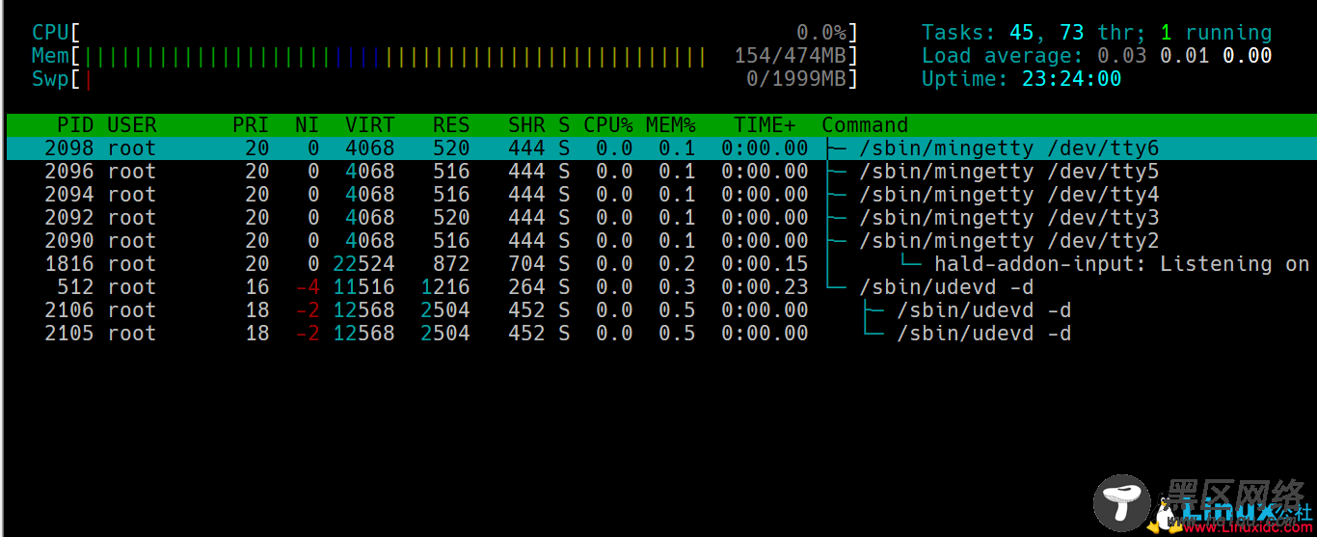The height and width of the screenshot is (537, 1317).
Task: Click the Mem usage meter bar
Action: coord(444,56)
